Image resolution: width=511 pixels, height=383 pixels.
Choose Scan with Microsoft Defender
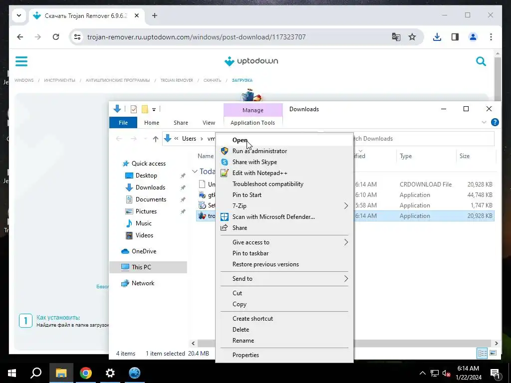click(284, 216)
